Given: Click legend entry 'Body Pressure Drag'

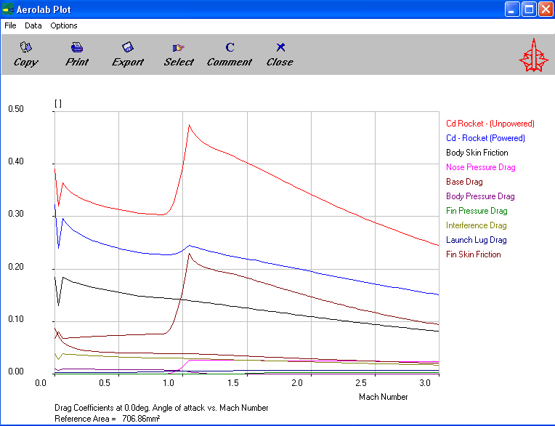Looking at the screenshot, I should pyautogui.click(x=480, y=196).
